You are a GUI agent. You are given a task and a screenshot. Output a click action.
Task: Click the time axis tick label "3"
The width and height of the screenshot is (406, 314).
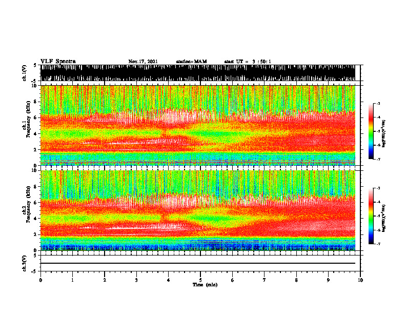136,280
